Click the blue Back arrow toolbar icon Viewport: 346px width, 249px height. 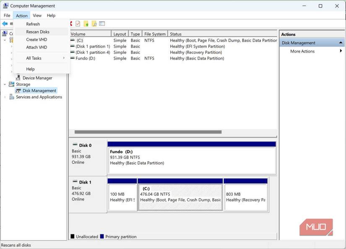5,24
